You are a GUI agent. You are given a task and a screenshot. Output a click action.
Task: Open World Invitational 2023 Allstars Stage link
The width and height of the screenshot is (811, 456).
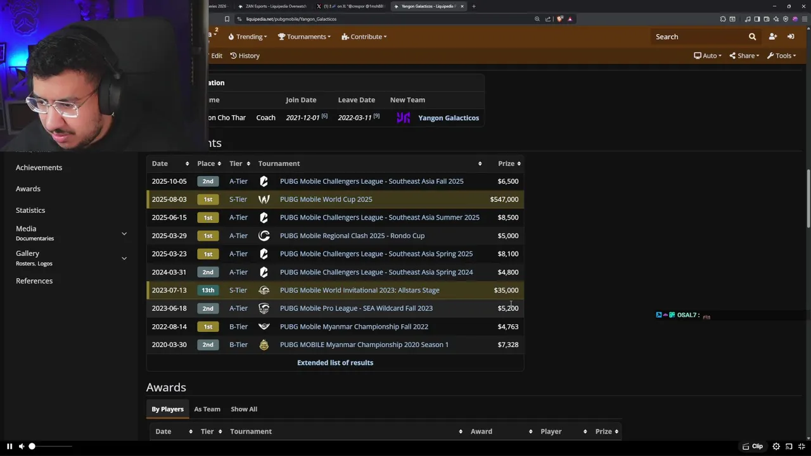point(359,290)
